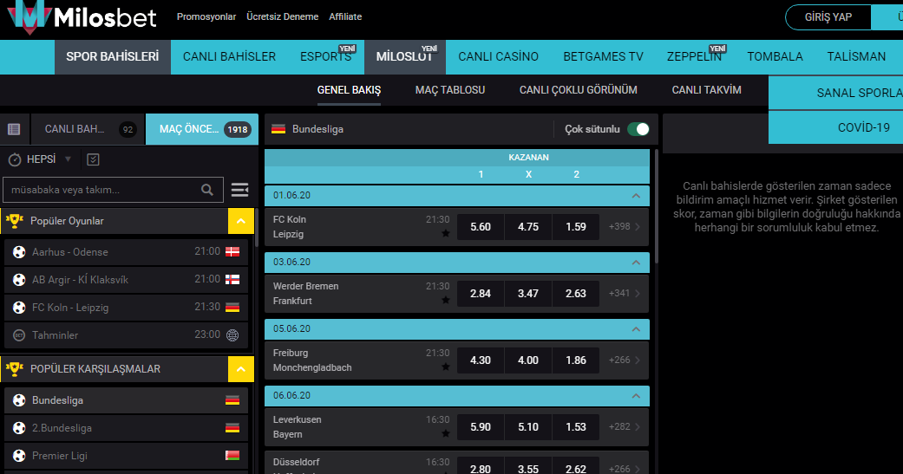The image size is (903, 474).
Task: Expand +398 more markets for FC Koln
Action: [x=625, y=227]
